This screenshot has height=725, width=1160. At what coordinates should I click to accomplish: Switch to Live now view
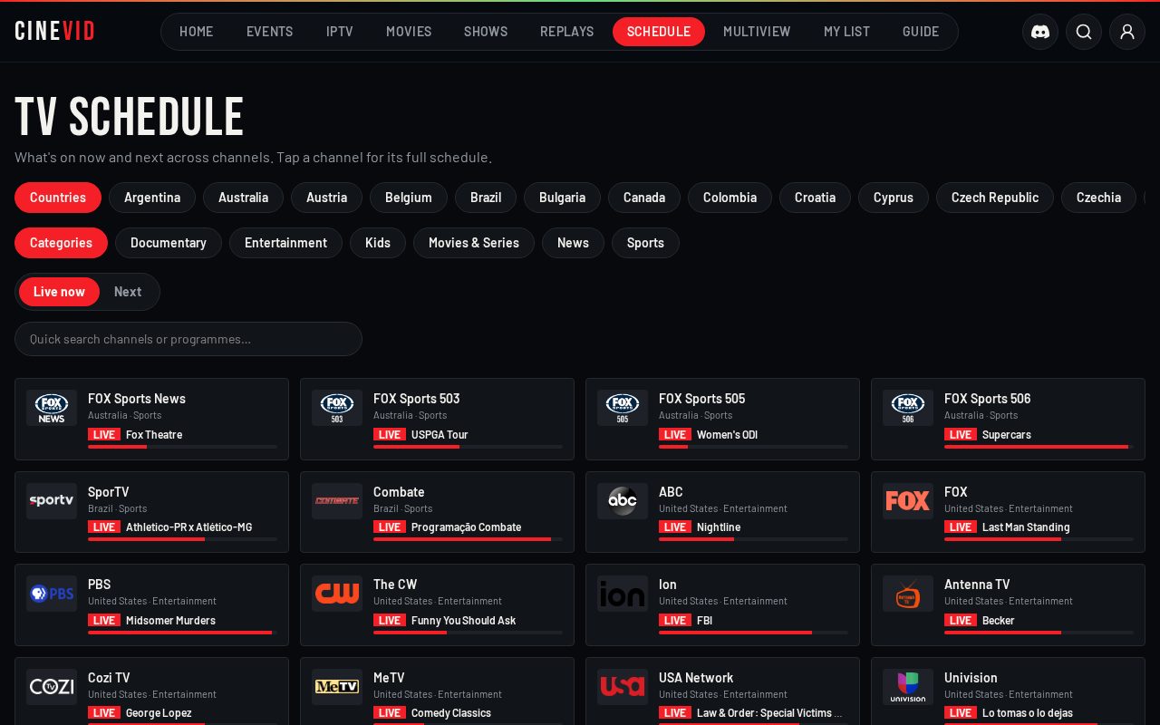click(59, 292)
